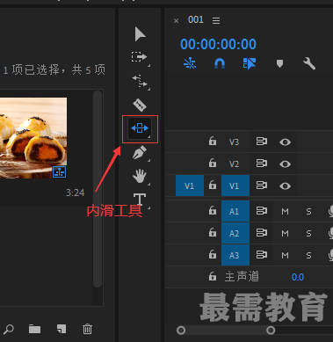Select the Razor tool
The image size is (333, 342).
(140, 105)
